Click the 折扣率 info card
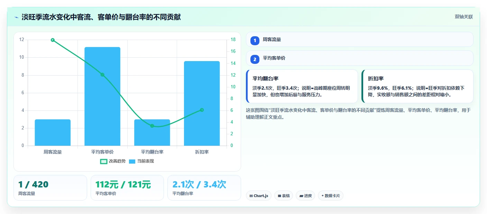The height and width of the screenshot is (214, 487). [417, 86]
